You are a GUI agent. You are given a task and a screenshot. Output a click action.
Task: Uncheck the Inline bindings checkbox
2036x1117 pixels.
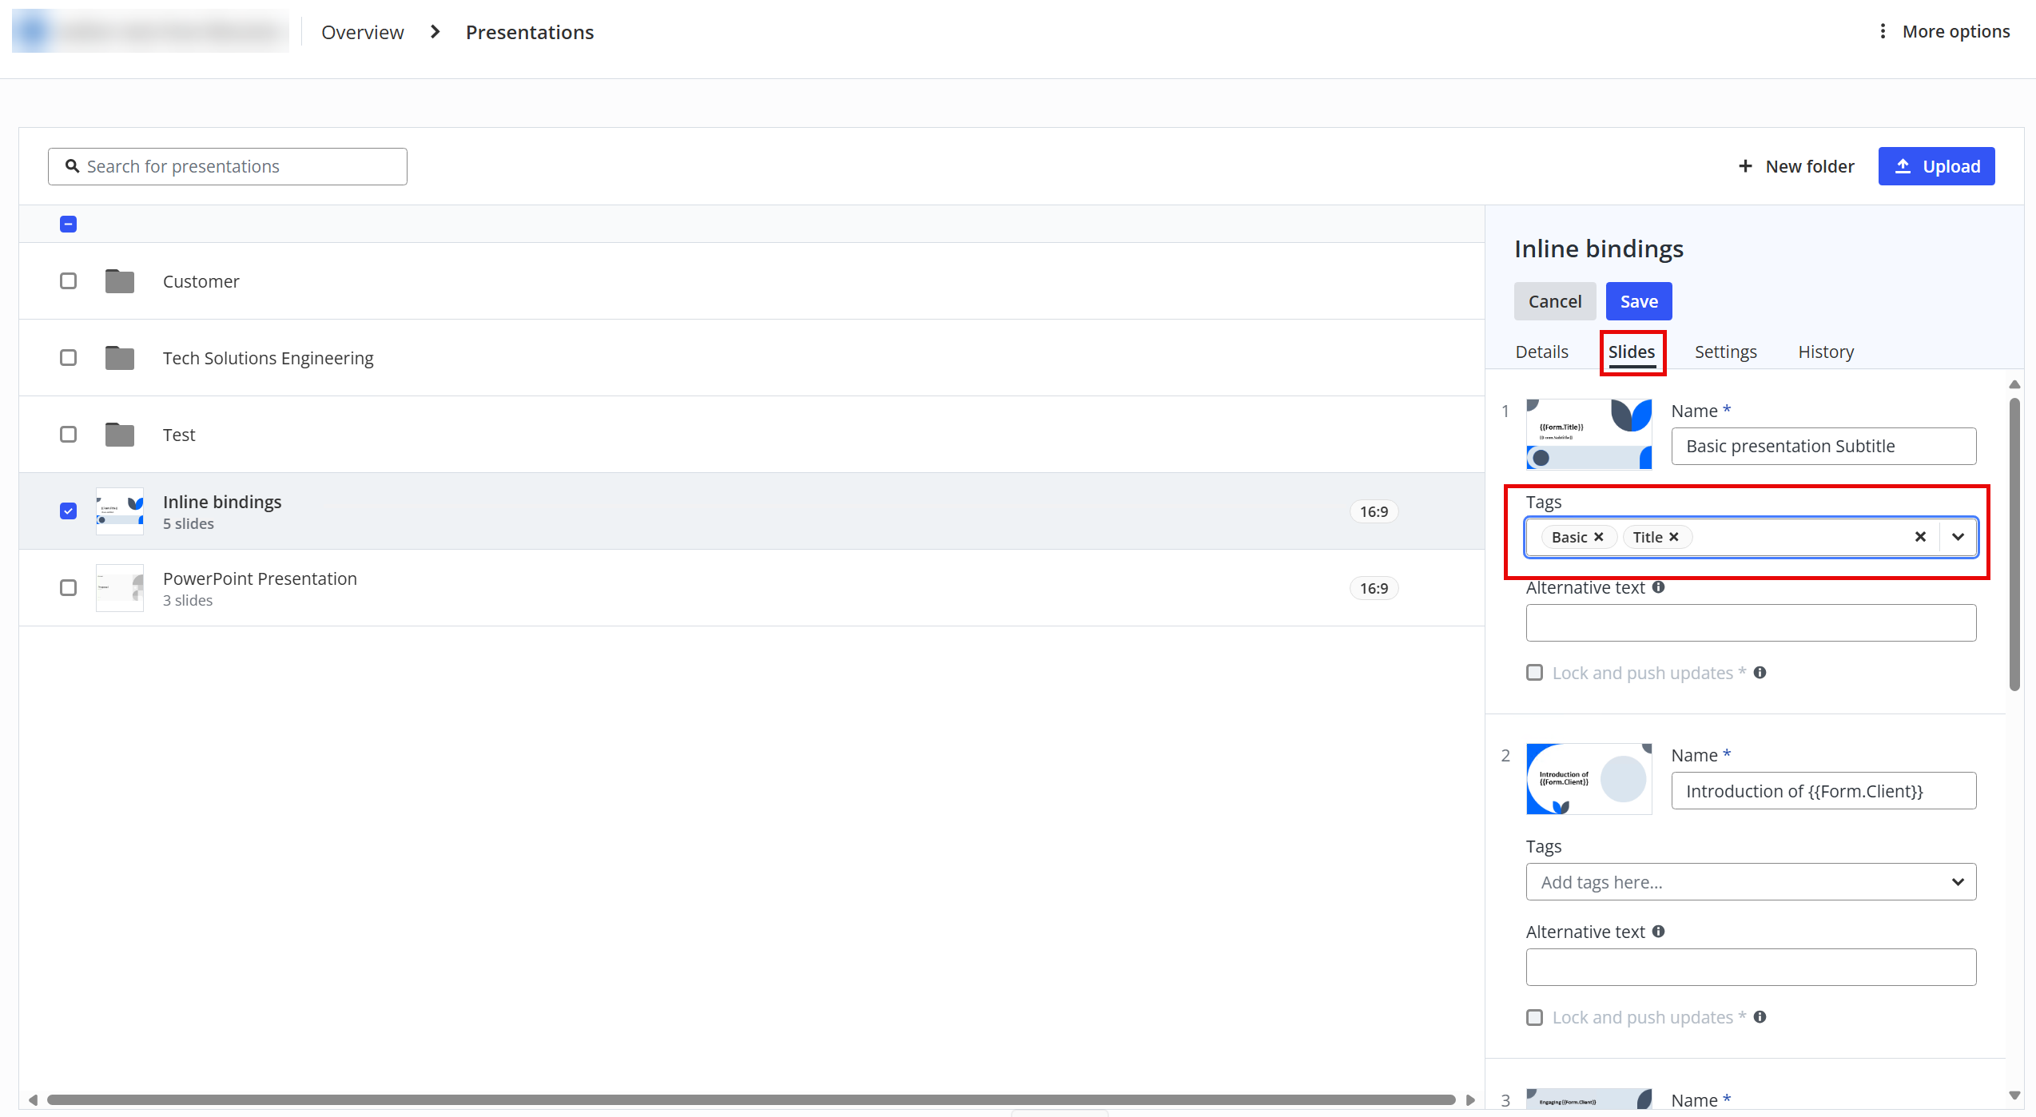tap(69, 511)
